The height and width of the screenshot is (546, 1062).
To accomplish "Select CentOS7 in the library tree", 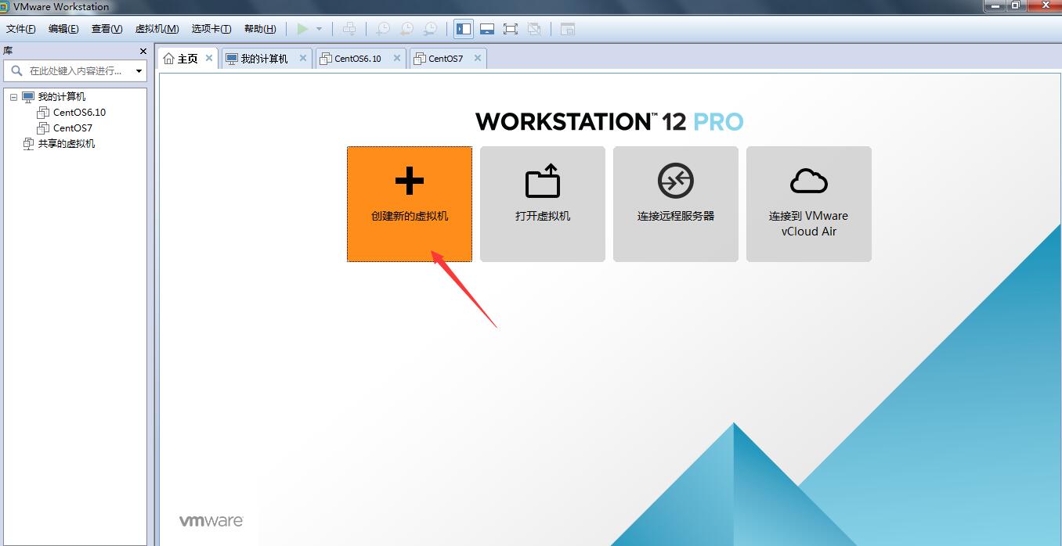I will (73, 128).
